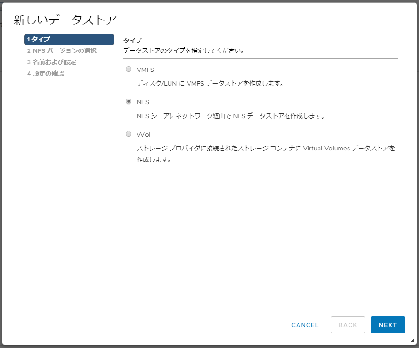Open wizard step 4 設定の確認

coord(45,74)
